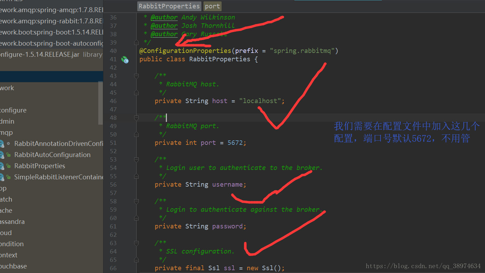485x273 pixels.
Task: Select the ouchbase package in project tree
Action: coord(14,266)
